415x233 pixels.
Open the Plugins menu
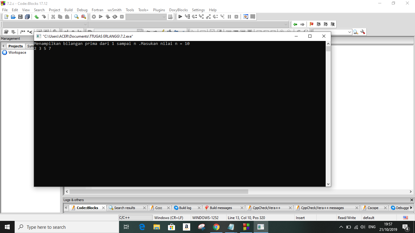pyautogui.click(x=159, y=10)
